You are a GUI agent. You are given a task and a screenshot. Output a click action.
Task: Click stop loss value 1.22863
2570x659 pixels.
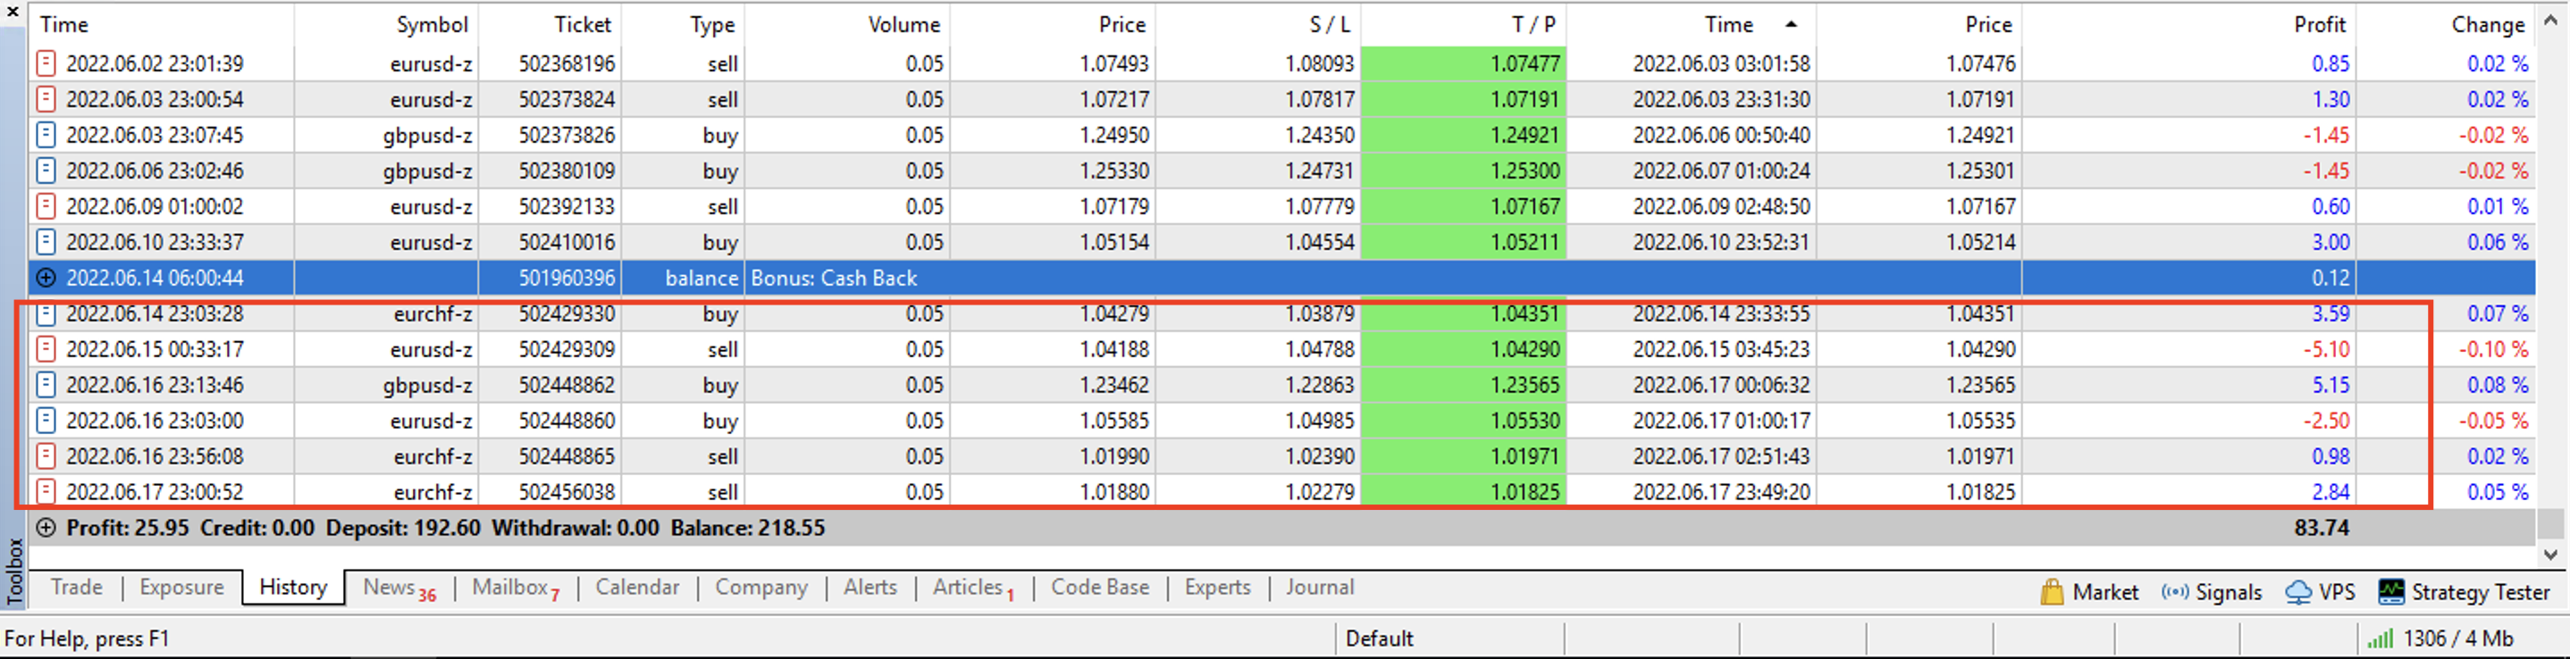point(1319,386)
